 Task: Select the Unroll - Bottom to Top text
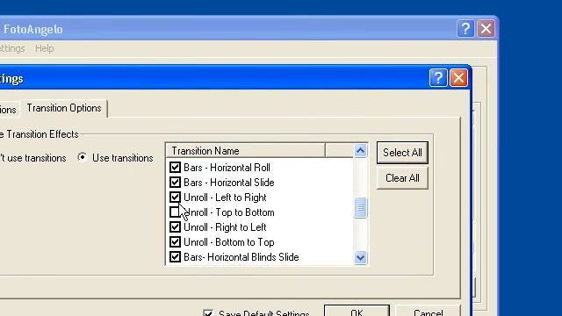coord(228,242)
